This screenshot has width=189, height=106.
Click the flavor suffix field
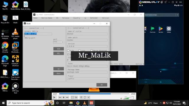(87, 79)
